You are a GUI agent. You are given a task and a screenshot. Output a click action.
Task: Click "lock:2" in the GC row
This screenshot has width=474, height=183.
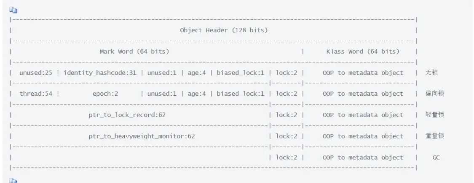click(x=287, y=157)
